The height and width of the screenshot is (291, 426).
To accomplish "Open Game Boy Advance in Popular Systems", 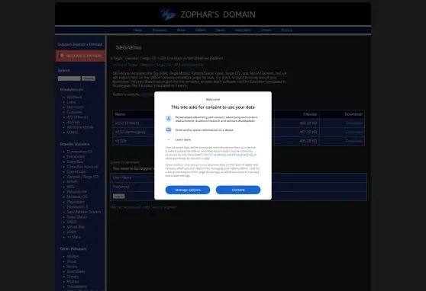I will tap(82, 167).
